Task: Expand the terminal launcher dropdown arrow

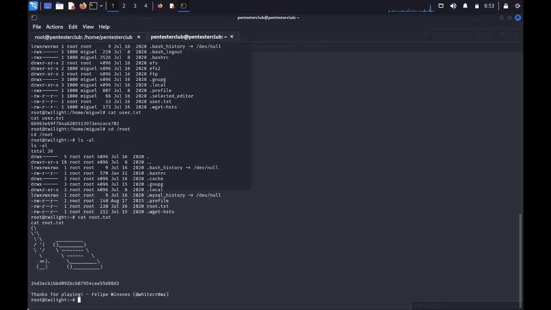Action: (101, 6)
